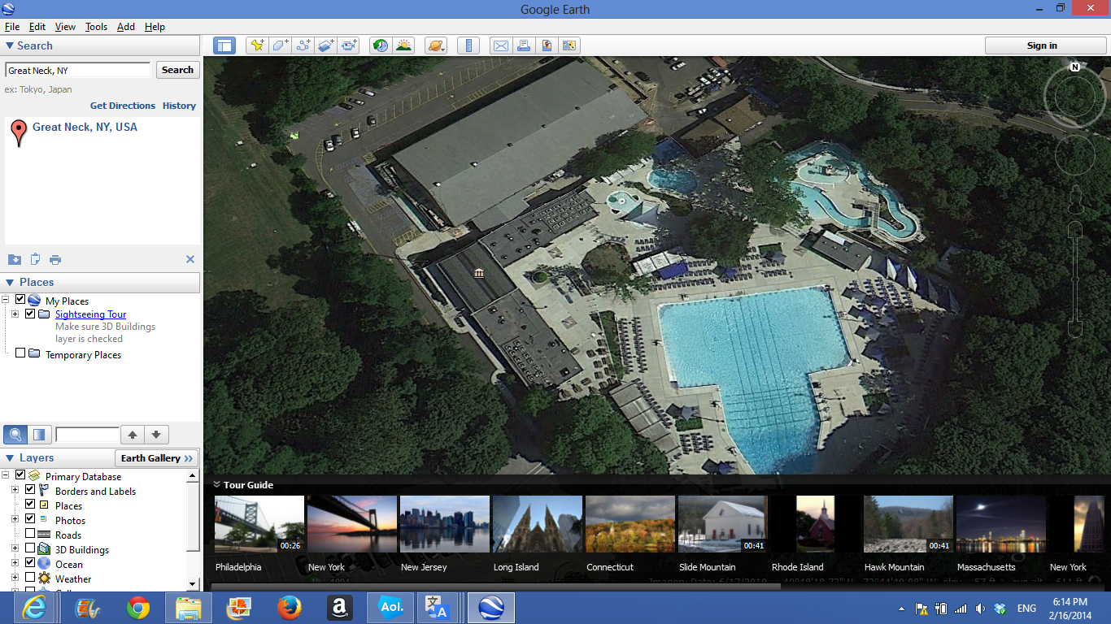Collapse the Search panel header
Viewport: 1111px width, 624px height.
pos(10,46)
